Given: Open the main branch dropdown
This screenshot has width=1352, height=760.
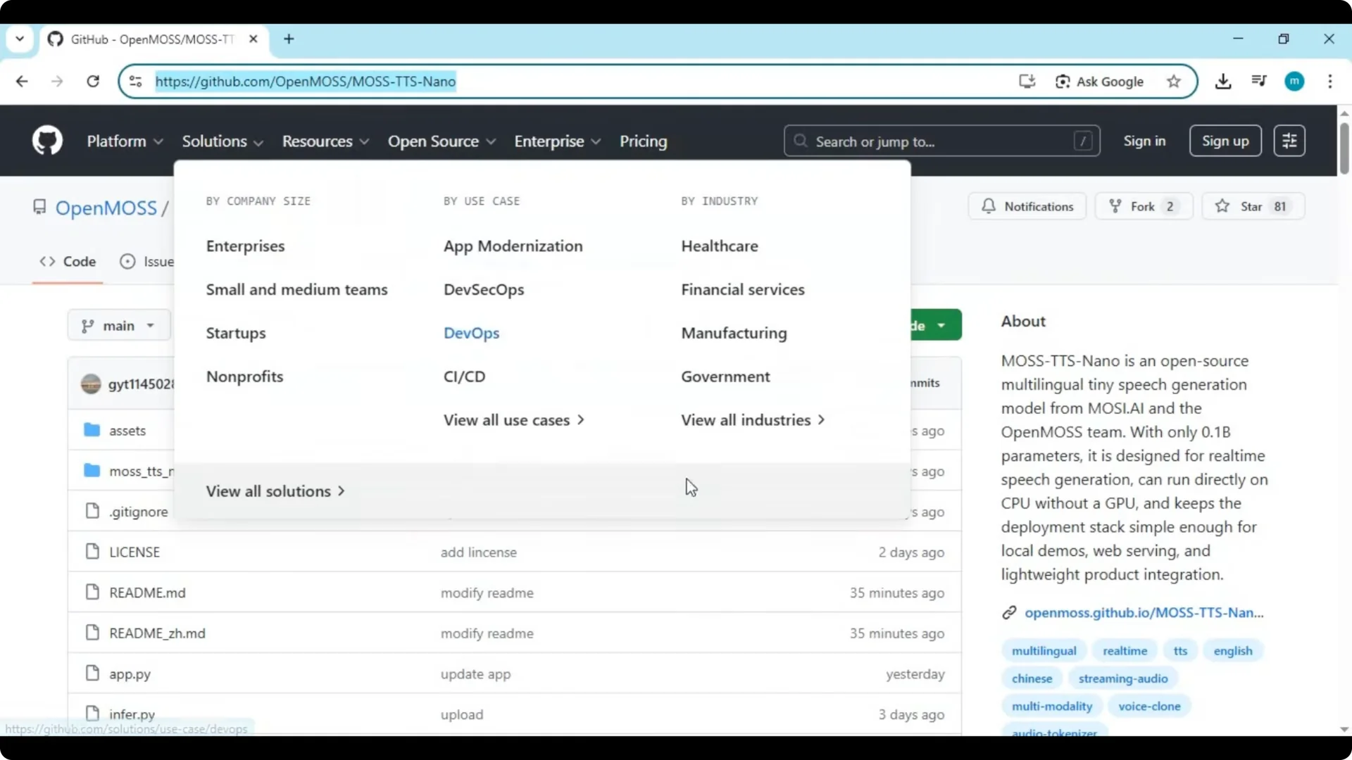Looking at the screenshot, I should [x=119, y=326].
